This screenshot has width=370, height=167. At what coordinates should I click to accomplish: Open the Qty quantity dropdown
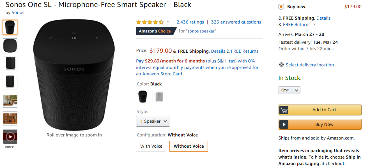pos(289,90)
